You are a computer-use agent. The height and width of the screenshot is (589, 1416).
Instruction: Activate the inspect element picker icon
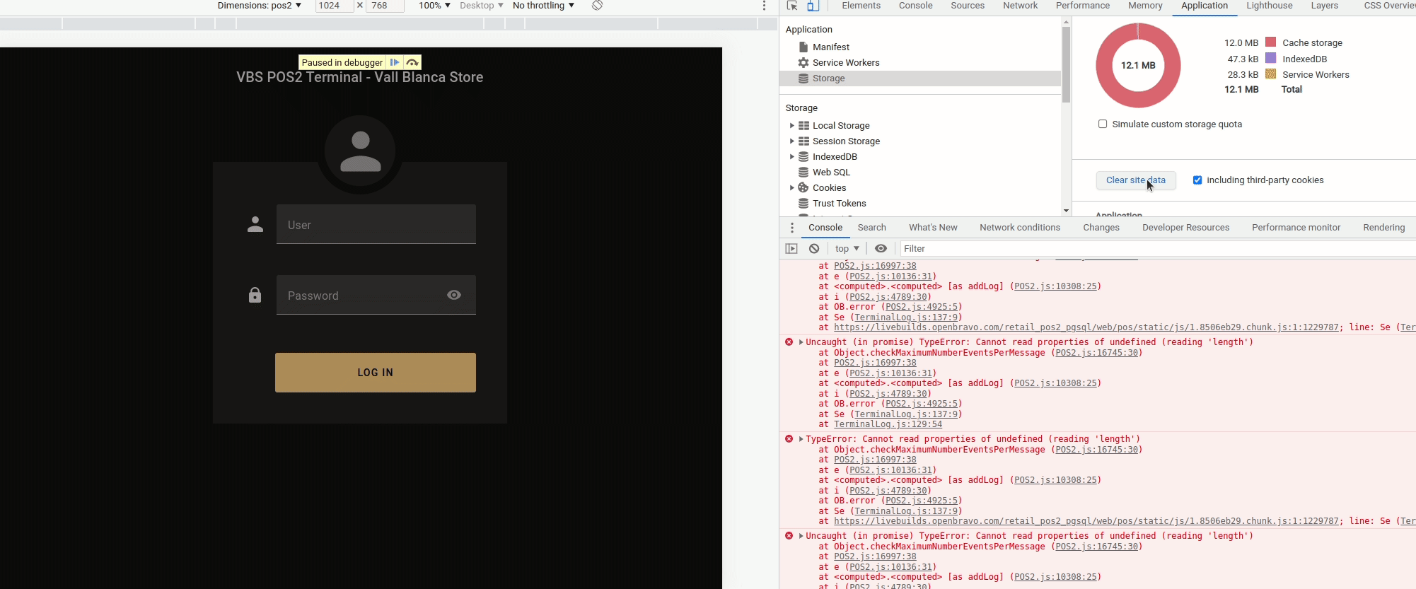click(x=792, y=6)
